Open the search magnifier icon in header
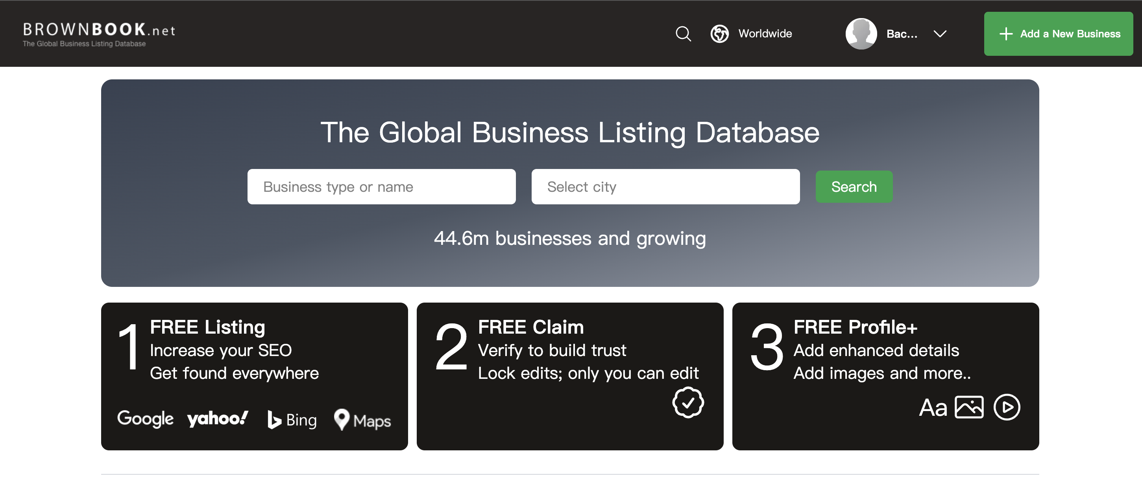This screenshot has height=481, width=1142. [x=683, y=34]
